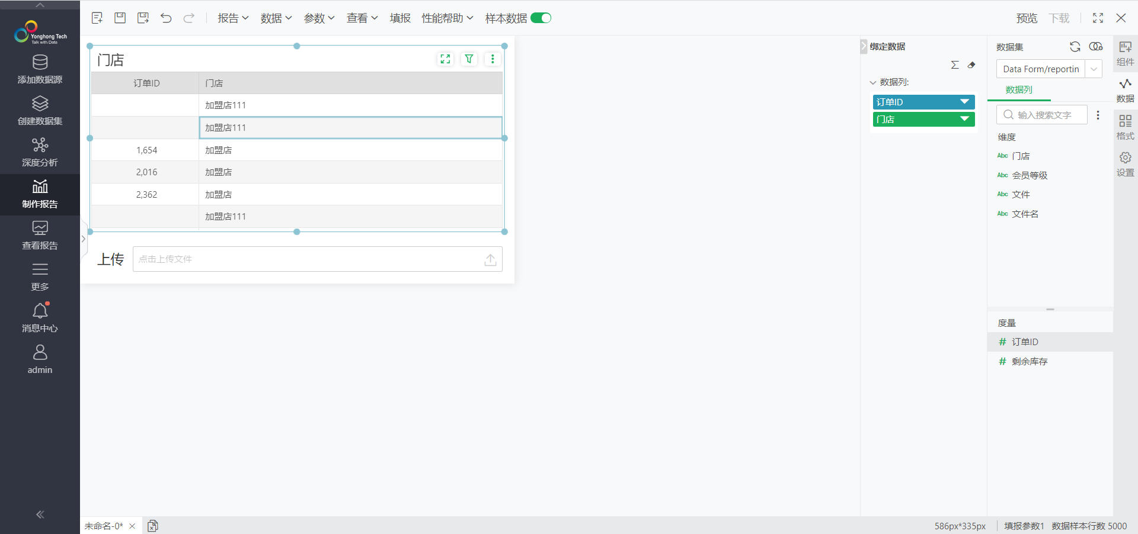
Task: Click the filter icon on the 门店 table
Action: (x=469, y=59)
